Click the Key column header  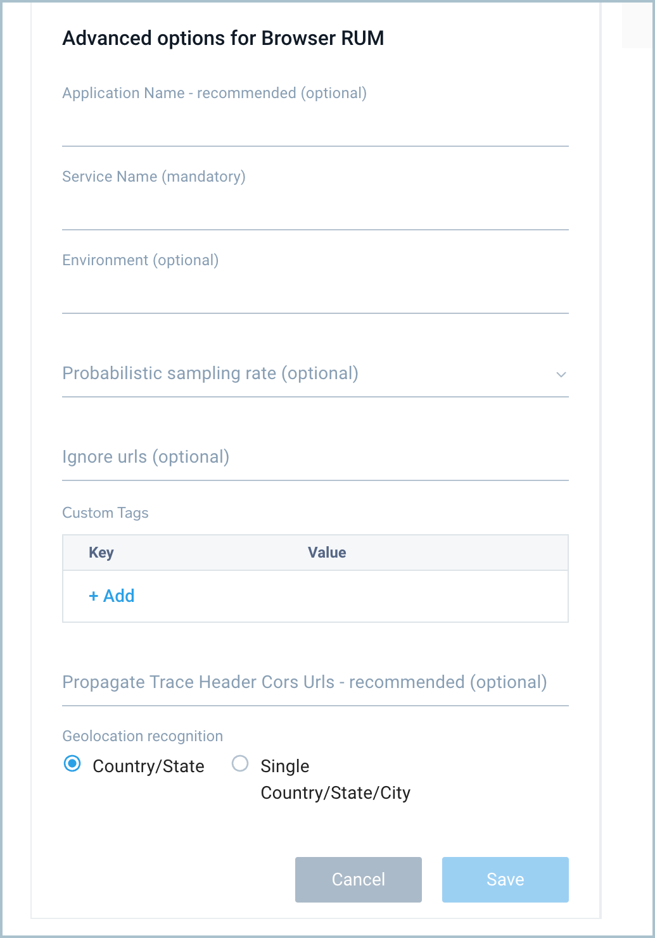101,552
